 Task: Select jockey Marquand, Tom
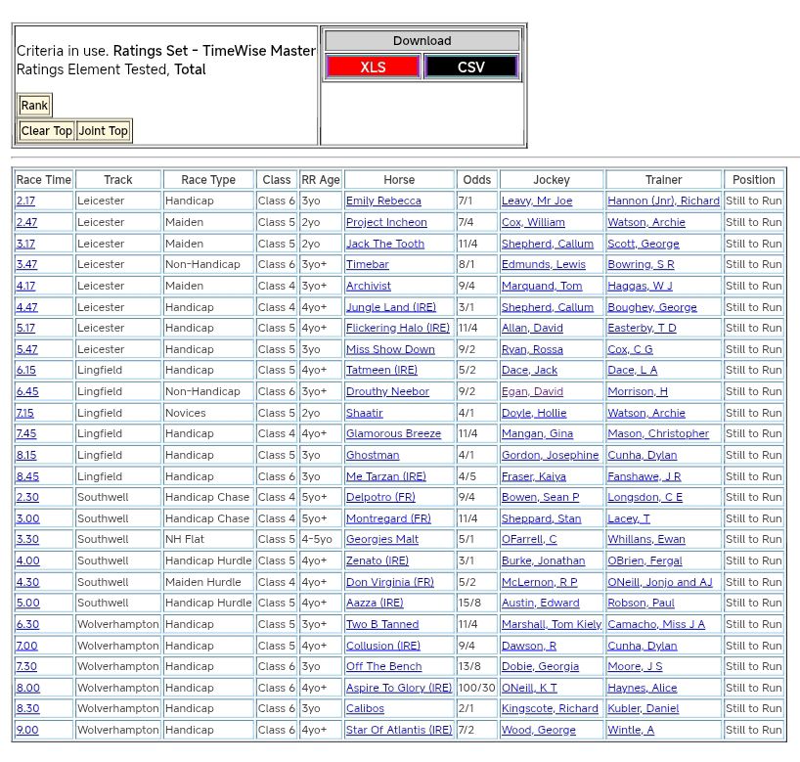[542, 286]
